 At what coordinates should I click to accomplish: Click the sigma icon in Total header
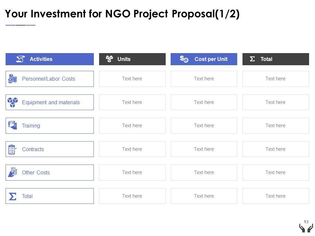[x=252, y=59]
